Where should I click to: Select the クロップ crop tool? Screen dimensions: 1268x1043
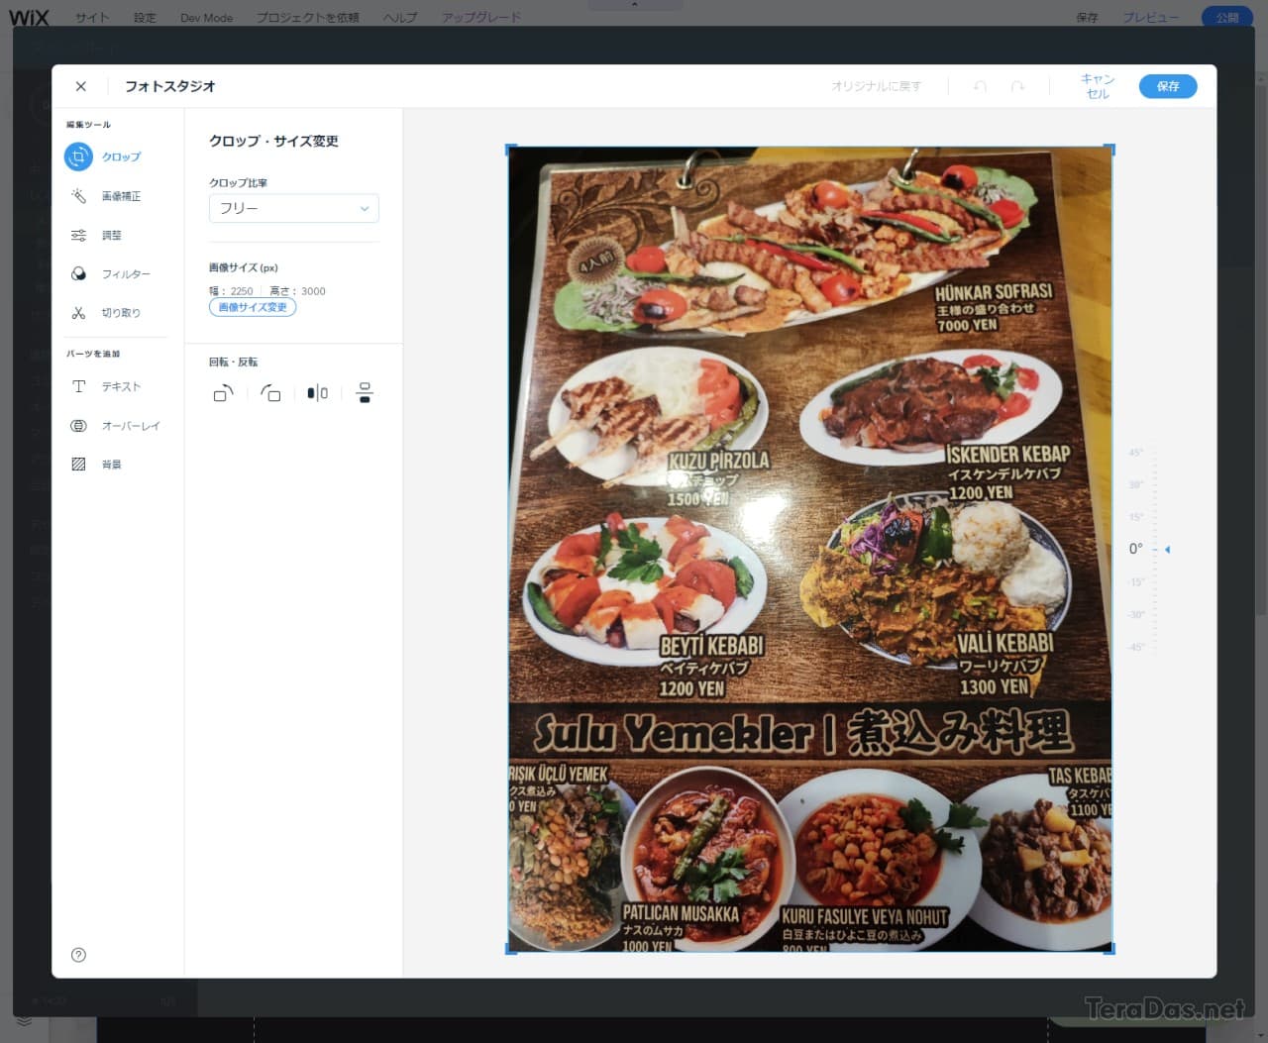(x=104, y=156)
